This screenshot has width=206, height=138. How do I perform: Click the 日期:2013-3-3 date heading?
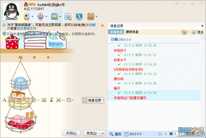121,40
